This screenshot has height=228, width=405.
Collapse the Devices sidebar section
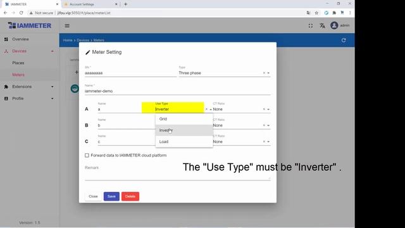tap(52, 51)
